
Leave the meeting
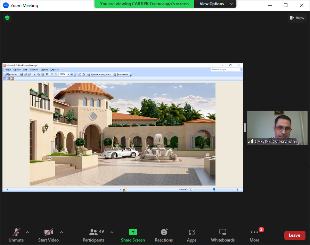click(294, 235)
